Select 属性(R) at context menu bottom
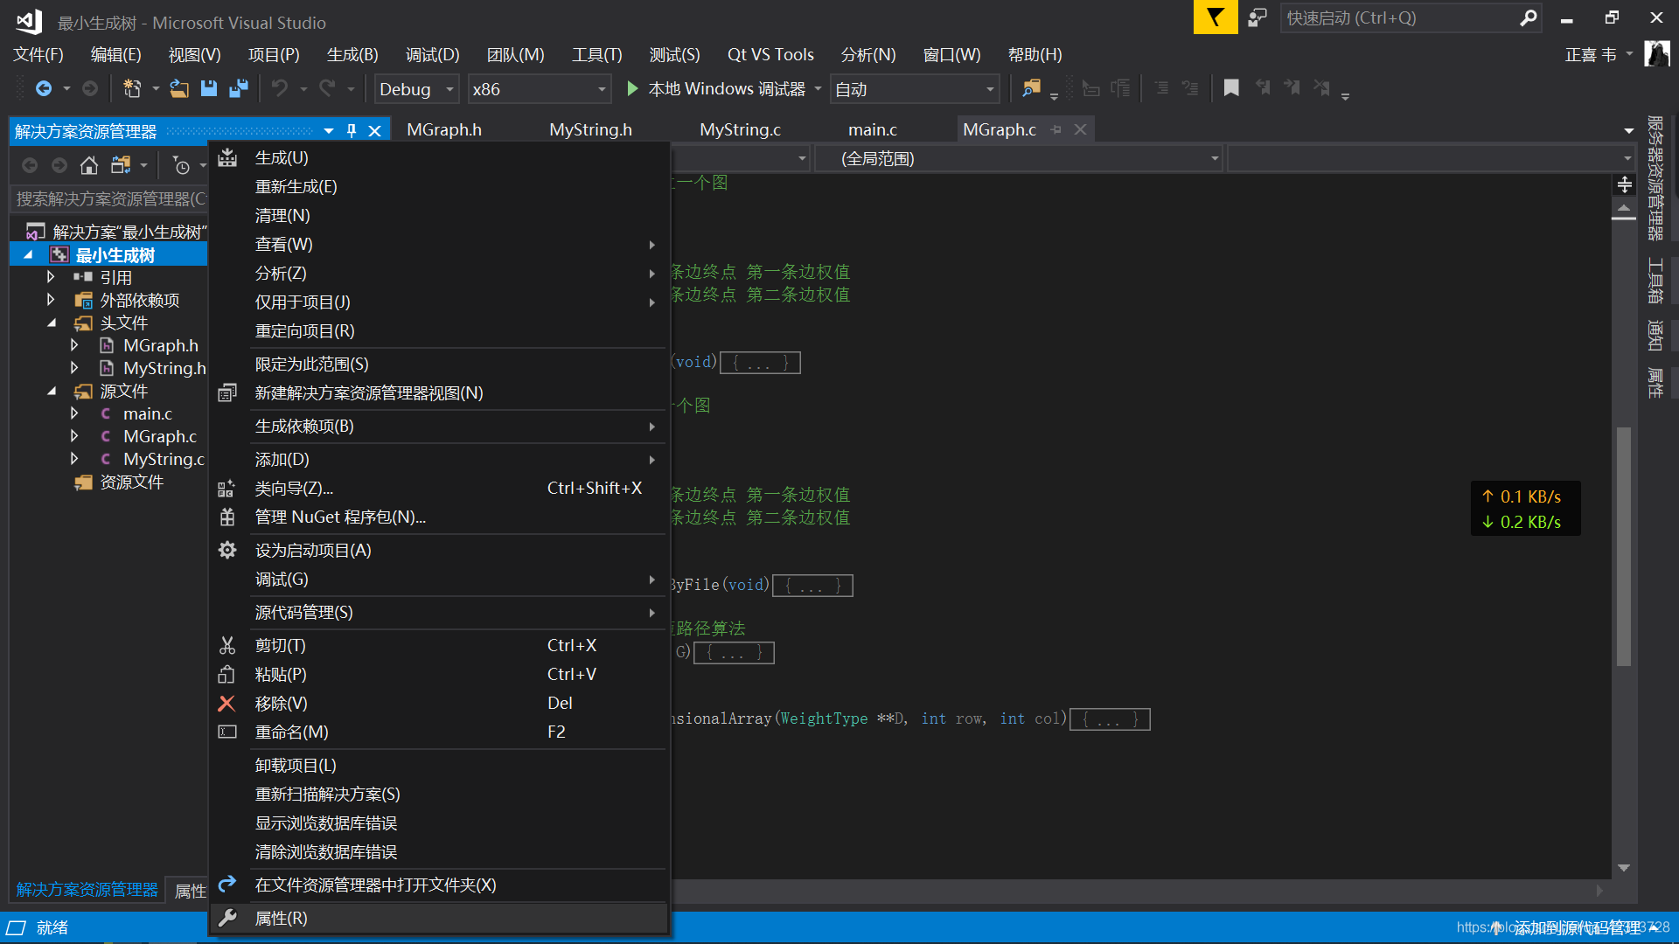Viewport: 1679px width, 944px height. click(x=439, y=919)
